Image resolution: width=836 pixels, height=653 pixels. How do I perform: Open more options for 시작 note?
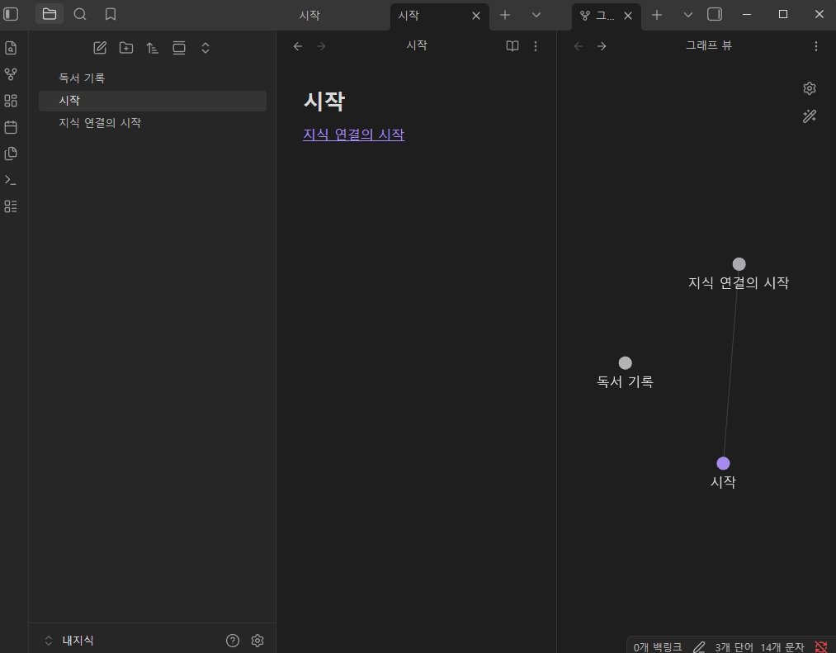click(536, 46)
